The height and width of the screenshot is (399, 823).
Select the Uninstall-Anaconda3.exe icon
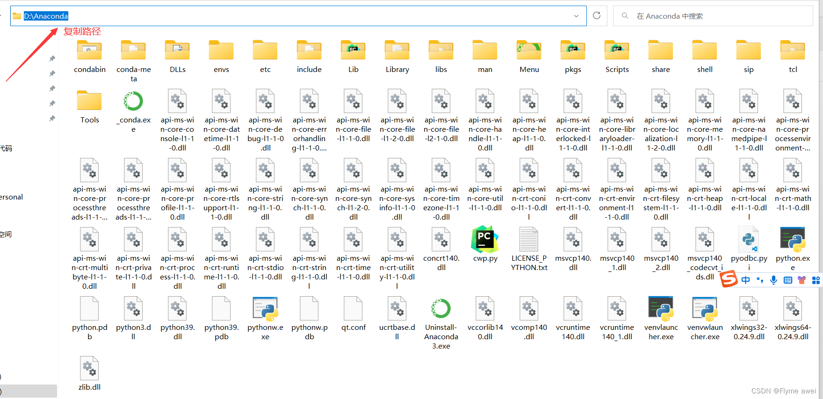coord(441,308)
